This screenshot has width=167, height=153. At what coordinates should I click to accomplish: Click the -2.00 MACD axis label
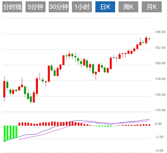pos(159,137)
